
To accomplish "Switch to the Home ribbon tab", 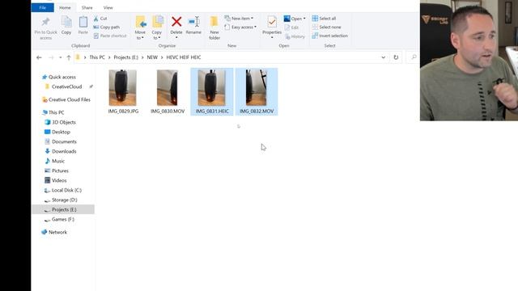I will click(x=65, y=7).
